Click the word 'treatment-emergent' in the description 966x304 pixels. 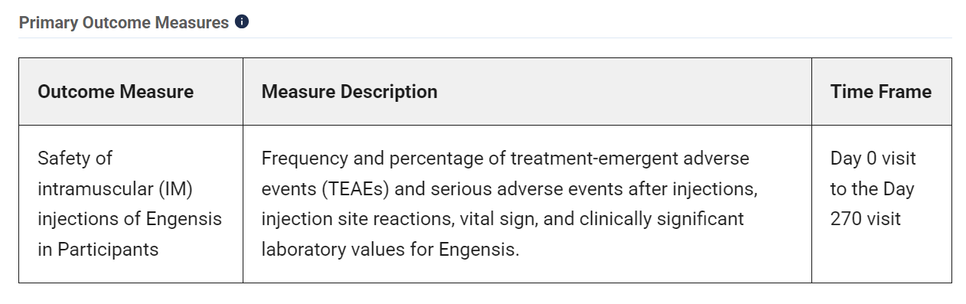[x=586, y=159]
